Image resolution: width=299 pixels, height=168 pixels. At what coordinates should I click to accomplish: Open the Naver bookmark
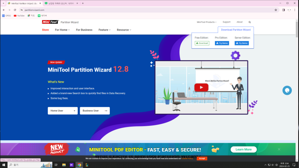42,16
